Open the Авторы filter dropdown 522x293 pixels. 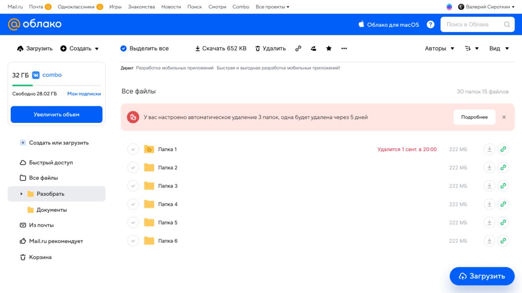point(439,49)
